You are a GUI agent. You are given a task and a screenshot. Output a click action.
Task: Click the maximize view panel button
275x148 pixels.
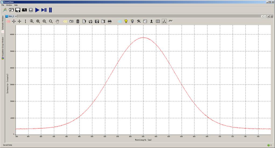(271, 16)
